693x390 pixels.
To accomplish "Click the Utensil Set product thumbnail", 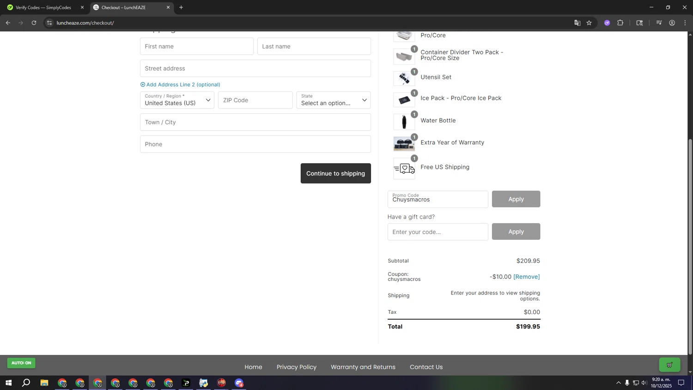I will click(404, 79).
